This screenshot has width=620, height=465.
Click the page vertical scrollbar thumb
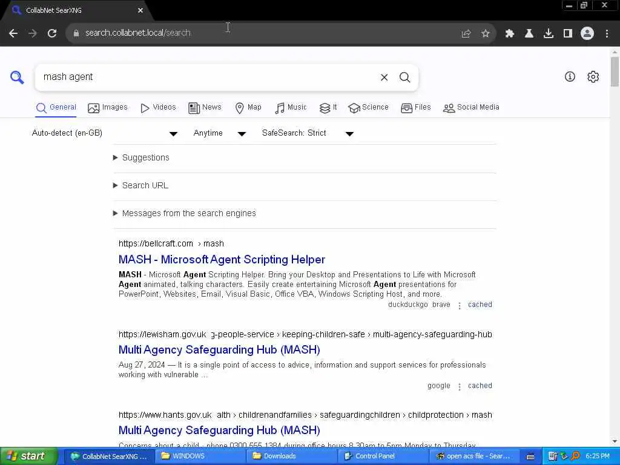(x=615, y=71)
